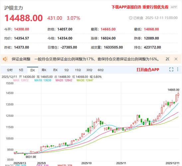This screenshot has height=166, width=182.
Task: Click the speaker announcement icon
Action: coord(5,59)
